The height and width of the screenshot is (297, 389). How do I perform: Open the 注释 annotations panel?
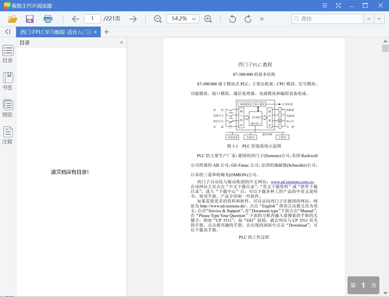pos(8,135)
